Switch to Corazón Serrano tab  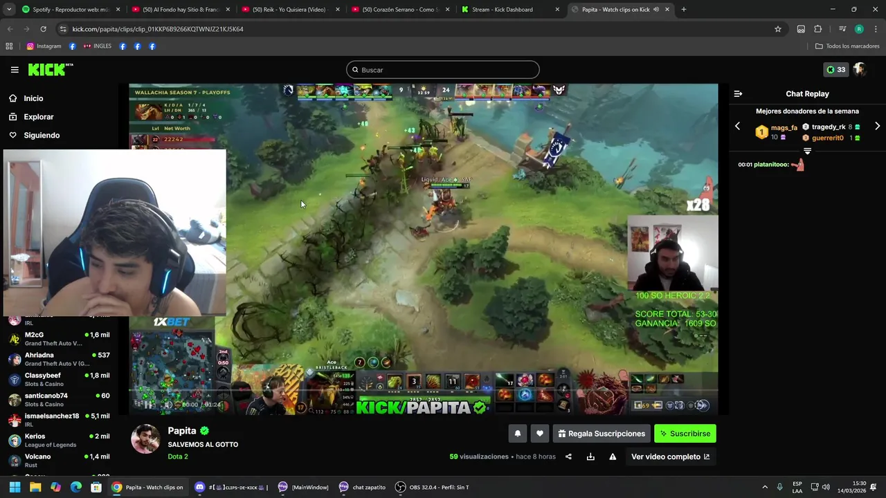[399, 10]
